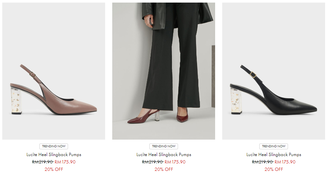Click the 20% OFF label under taupe pump
The height and width of the screenshot is (176, 328).
[x=54, y=169]
